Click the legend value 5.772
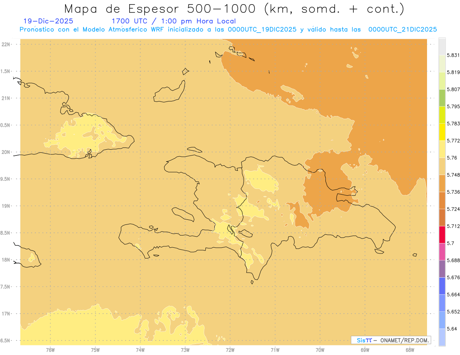 coord(453,141)
